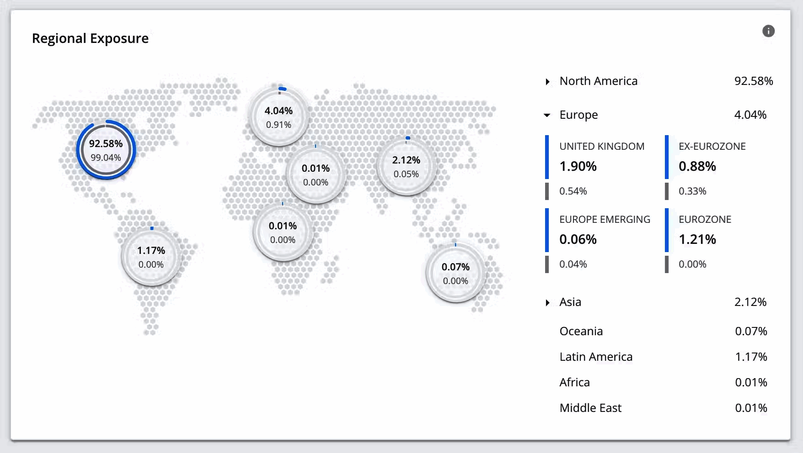Collapse the Europe region breakdown

click(547, 115)
